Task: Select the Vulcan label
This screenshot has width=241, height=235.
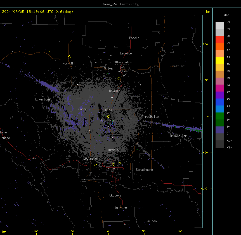Action: click(x=152, y=221)
